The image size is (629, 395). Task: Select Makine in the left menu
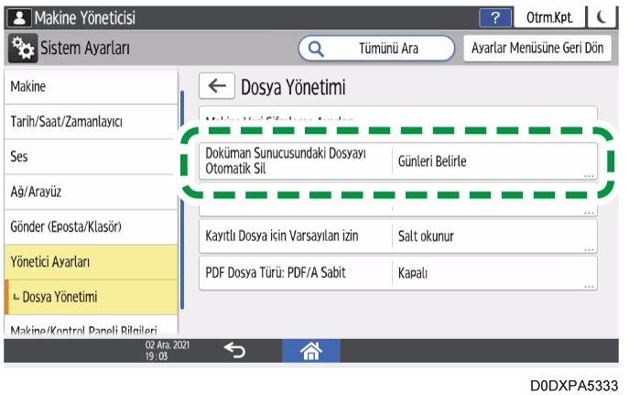tap(89, 86)
